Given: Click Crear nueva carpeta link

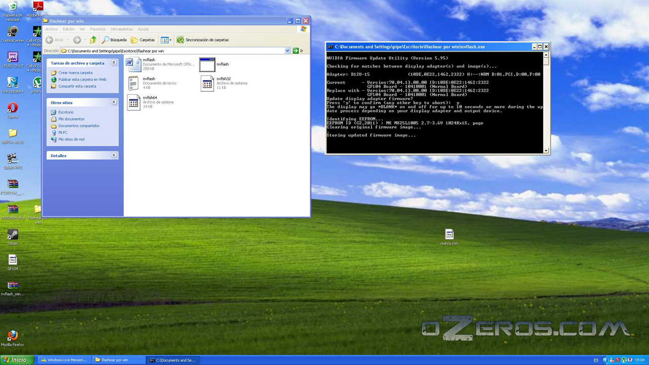Looking at the screenshot, I should tap(75, 72).
